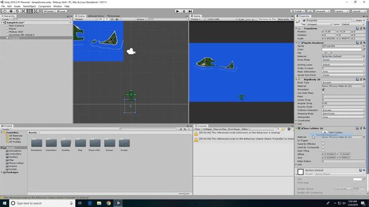Toggle Used By Effector checkbox
This screenshot has width=369, height=207.
(x=323, y=144)
